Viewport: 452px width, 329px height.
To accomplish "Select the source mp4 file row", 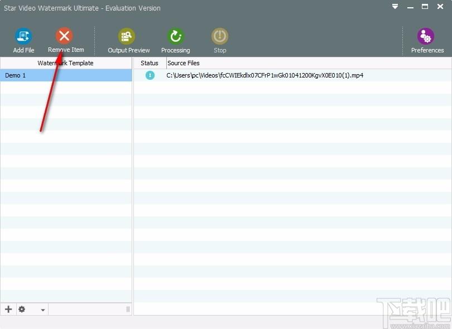I will pyautogui.click(x=292, y=75).
